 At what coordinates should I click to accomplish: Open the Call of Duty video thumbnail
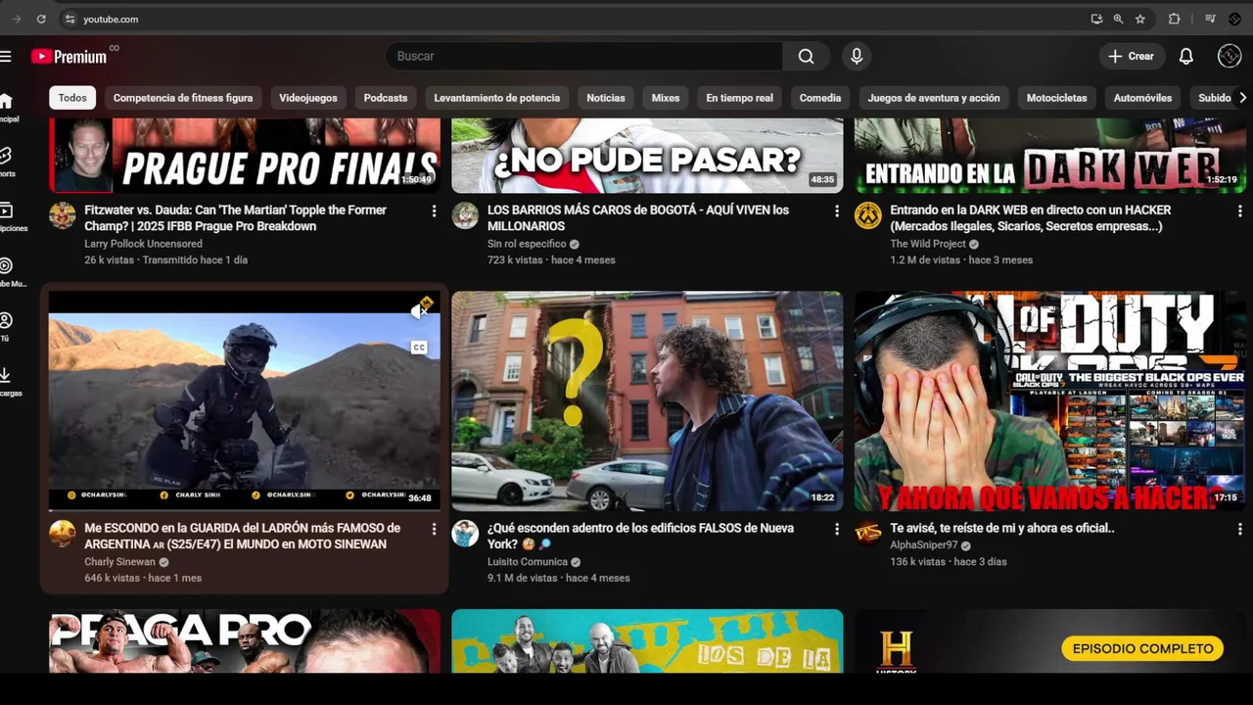point(1050,401)
